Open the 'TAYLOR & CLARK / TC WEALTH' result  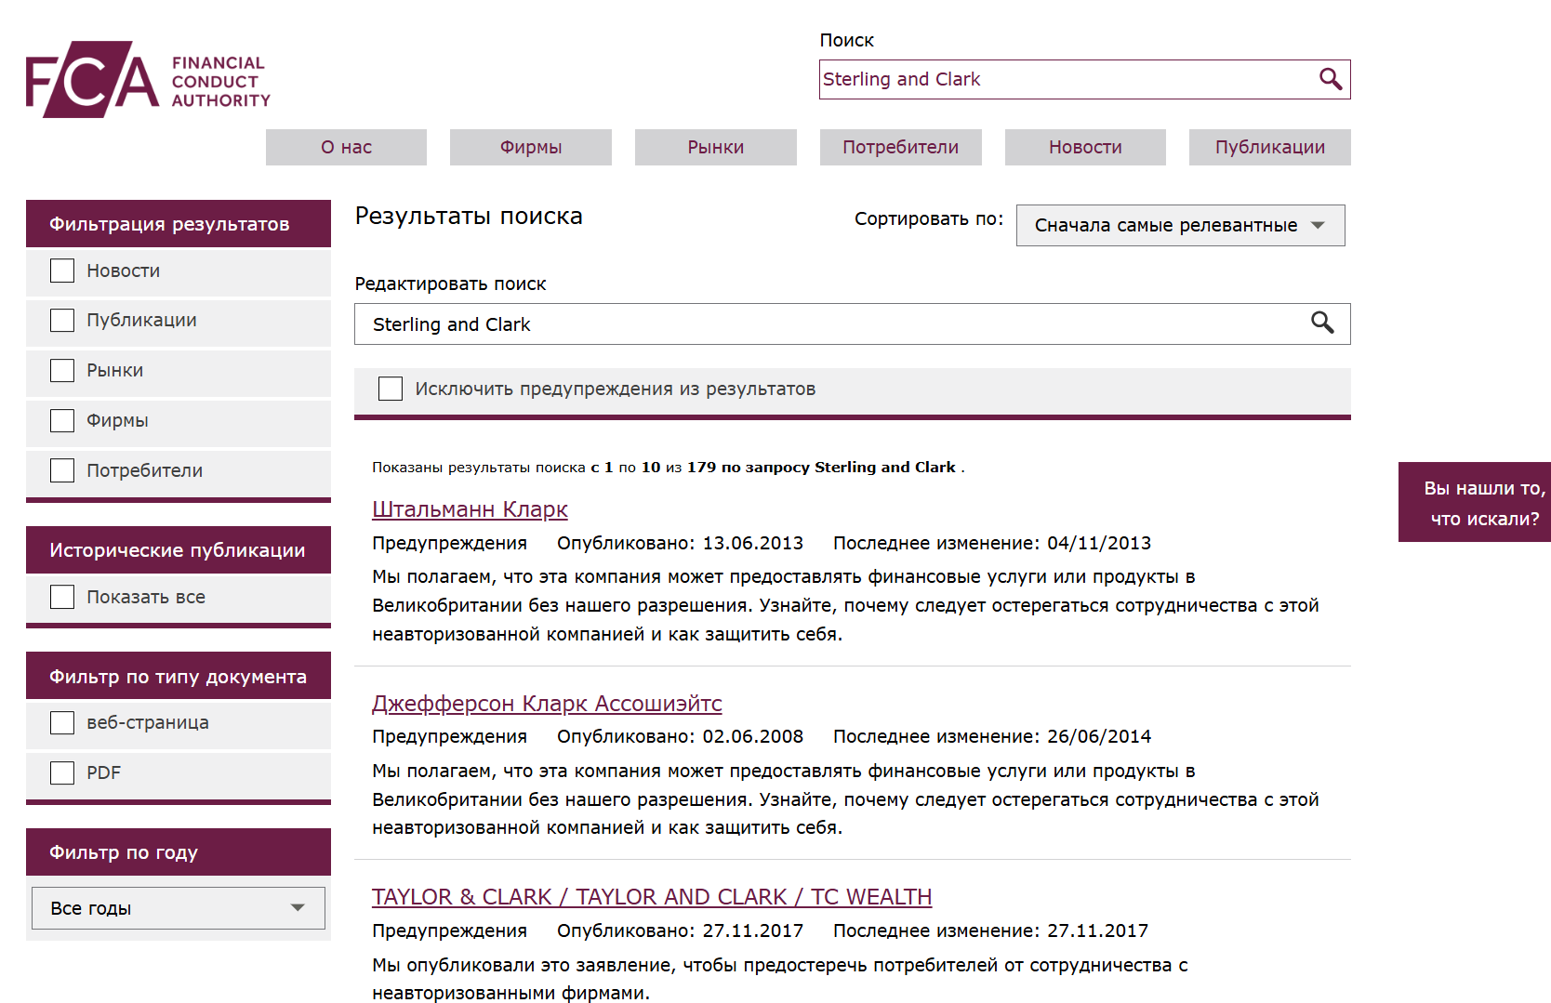[x=651, y=897]
